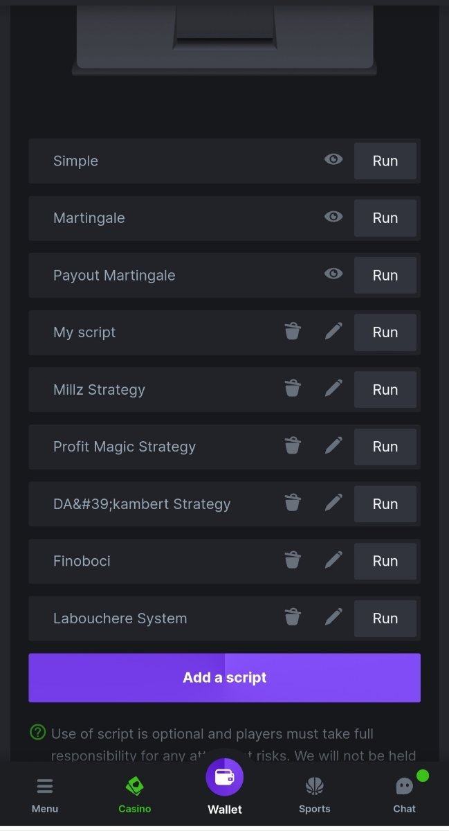Image resolution: width=449 pixels, height=831 pixels.
Task: Delete the My script entry
Action: [x=293, y=332]
